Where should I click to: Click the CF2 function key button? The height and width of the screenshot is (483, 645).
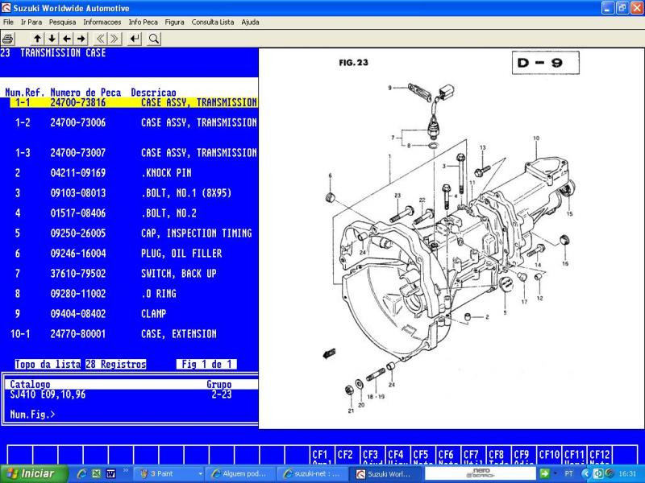347,455
